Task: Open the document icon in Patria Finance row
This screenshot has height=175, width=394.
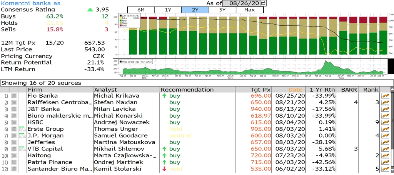Action: pos(14,162)
